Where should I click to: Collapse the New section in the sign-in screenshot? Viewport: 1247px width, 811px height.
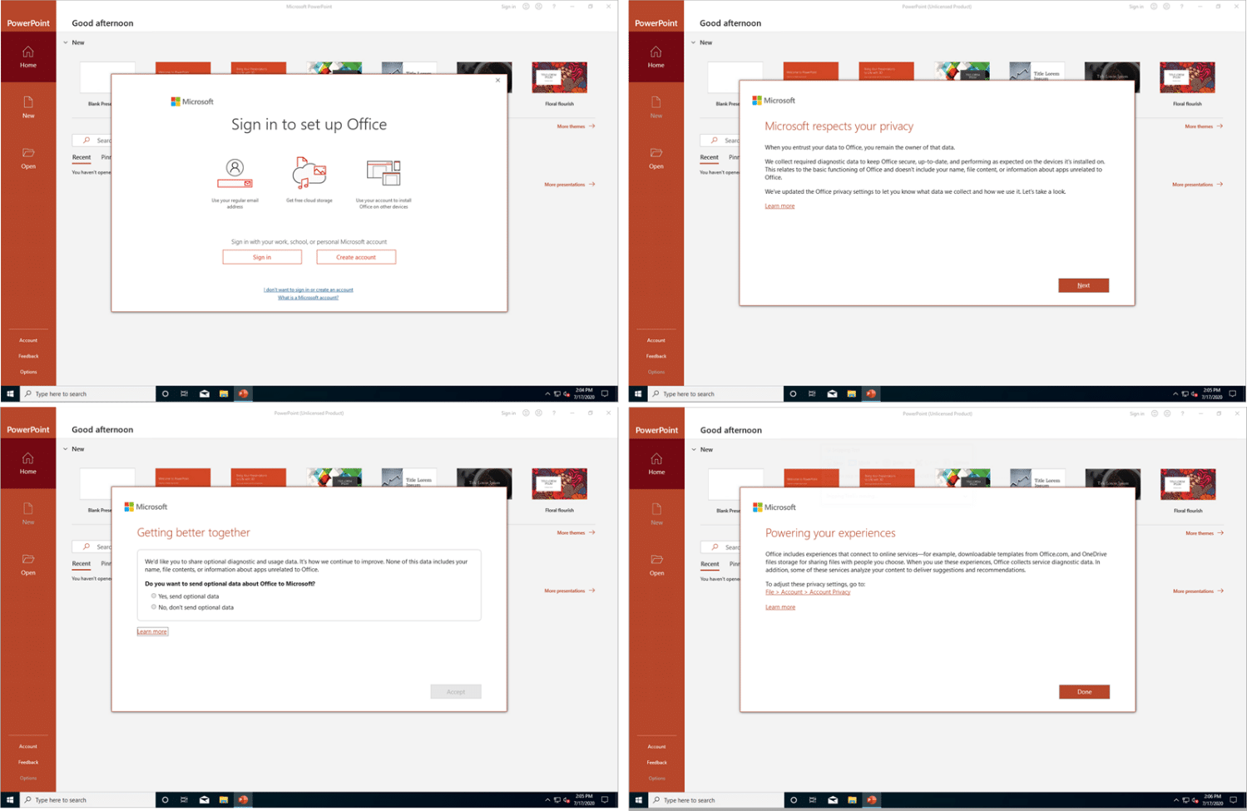pyautogui.click(x=66, y=42)
